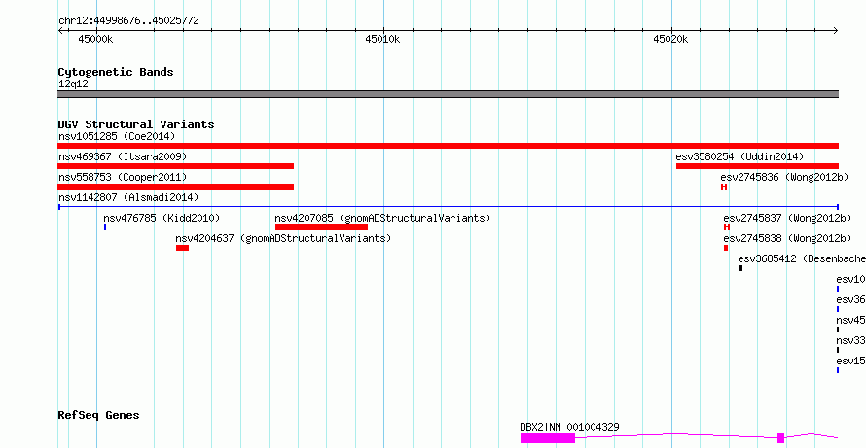The image size is (866, 448).
Task: Open the nsv469367 (Itsara2009) label
Action: 123,156
